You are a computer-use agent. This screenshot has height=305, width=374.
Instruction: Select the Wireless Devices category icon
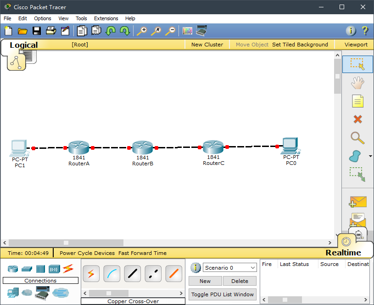54,269
